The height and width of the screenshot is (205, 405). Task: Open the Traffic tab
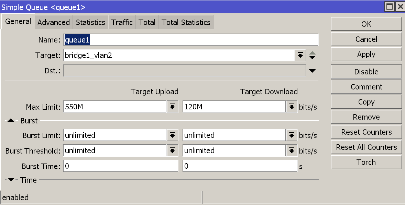pyautogui.click(x=122, y=22)
